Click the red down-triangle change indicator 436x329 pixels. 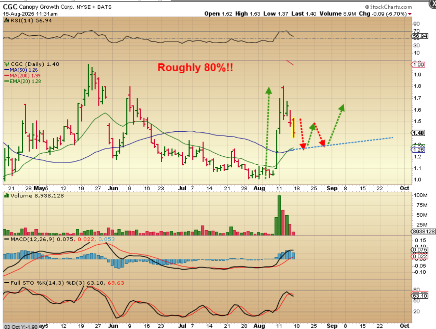coord(410,14)
